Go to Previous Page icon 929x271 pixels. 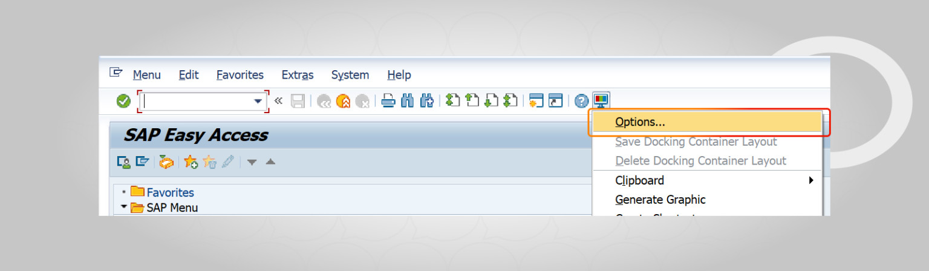(x=472, y=100)
